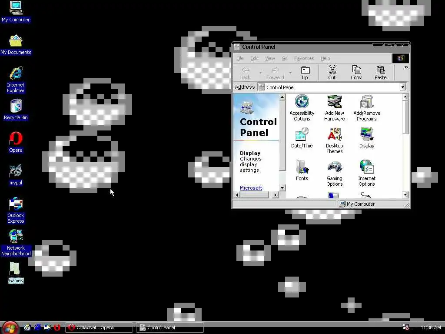Select Network Neighborhood desktop icon
Viewport: 445px width, 334px height.
[16, 243]
